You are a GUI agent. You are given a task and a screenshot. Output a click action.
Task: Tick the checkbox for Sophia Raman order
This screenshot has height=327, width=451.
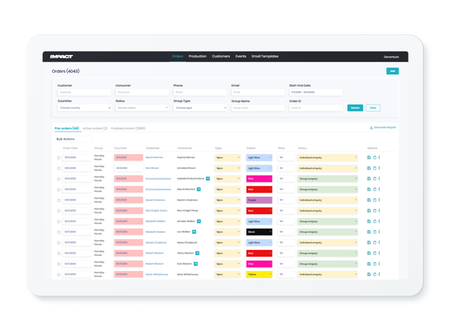59,158
